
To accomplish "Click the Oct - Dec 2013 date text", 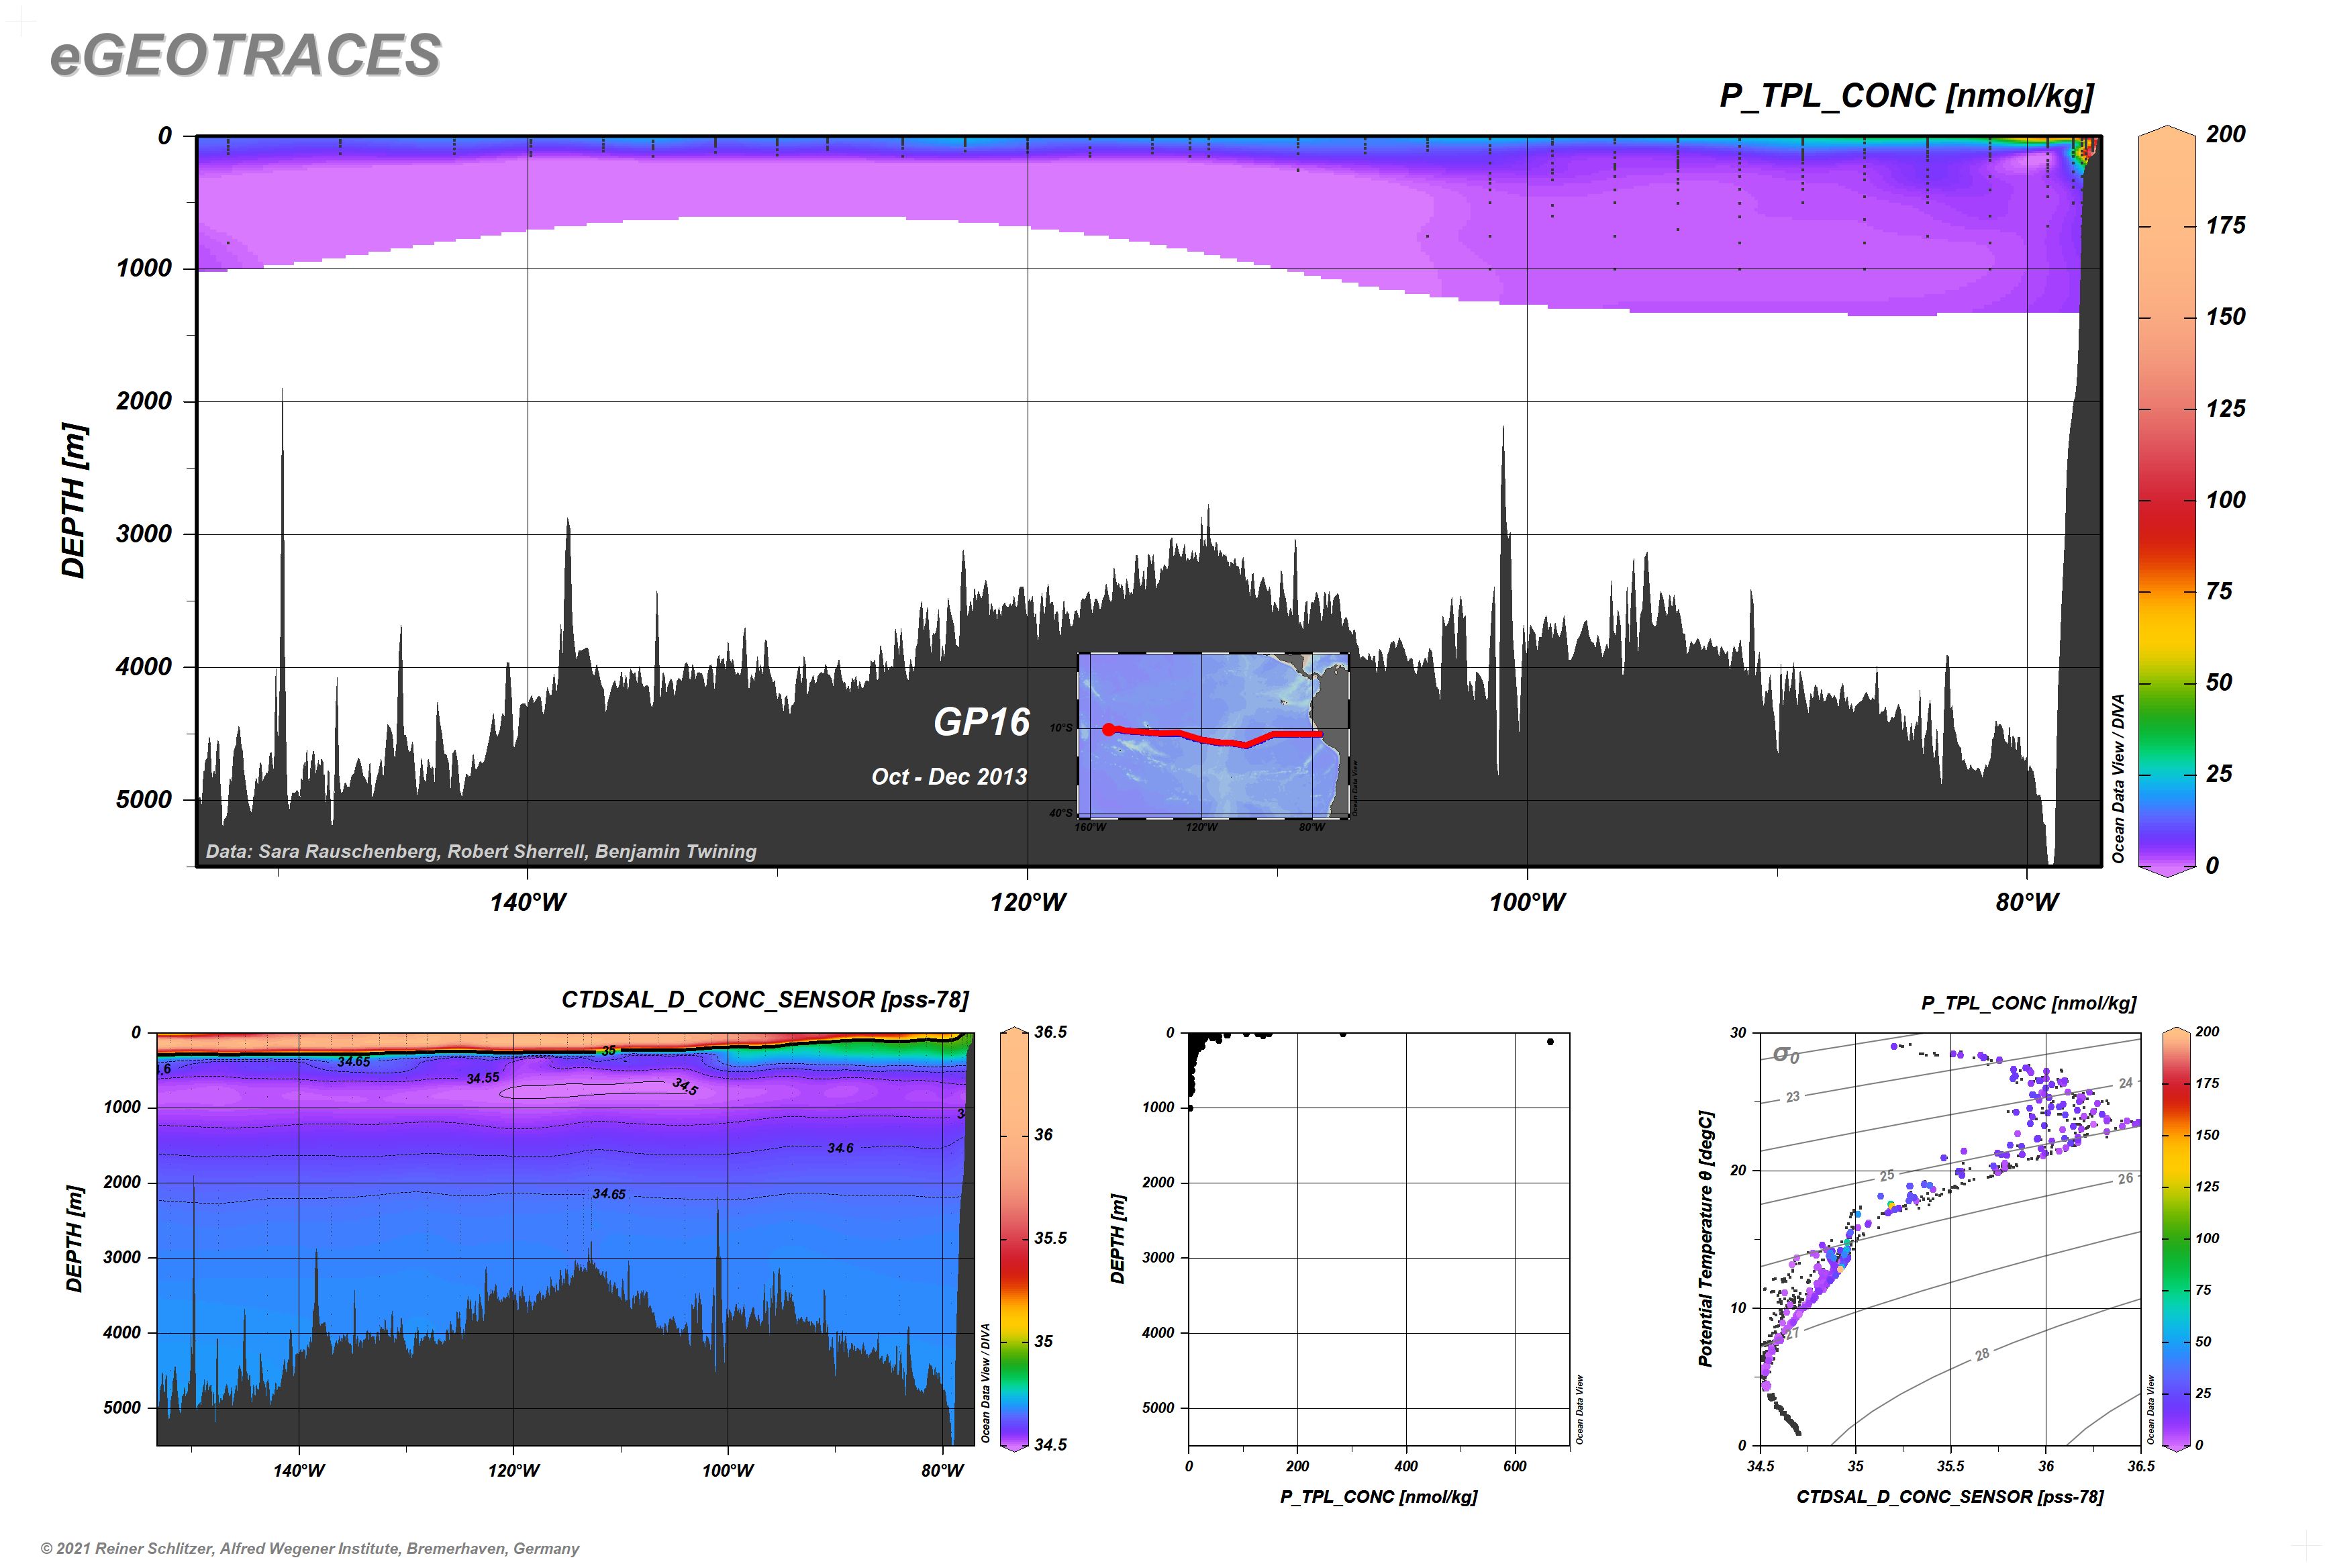I will tap(949, 777).
